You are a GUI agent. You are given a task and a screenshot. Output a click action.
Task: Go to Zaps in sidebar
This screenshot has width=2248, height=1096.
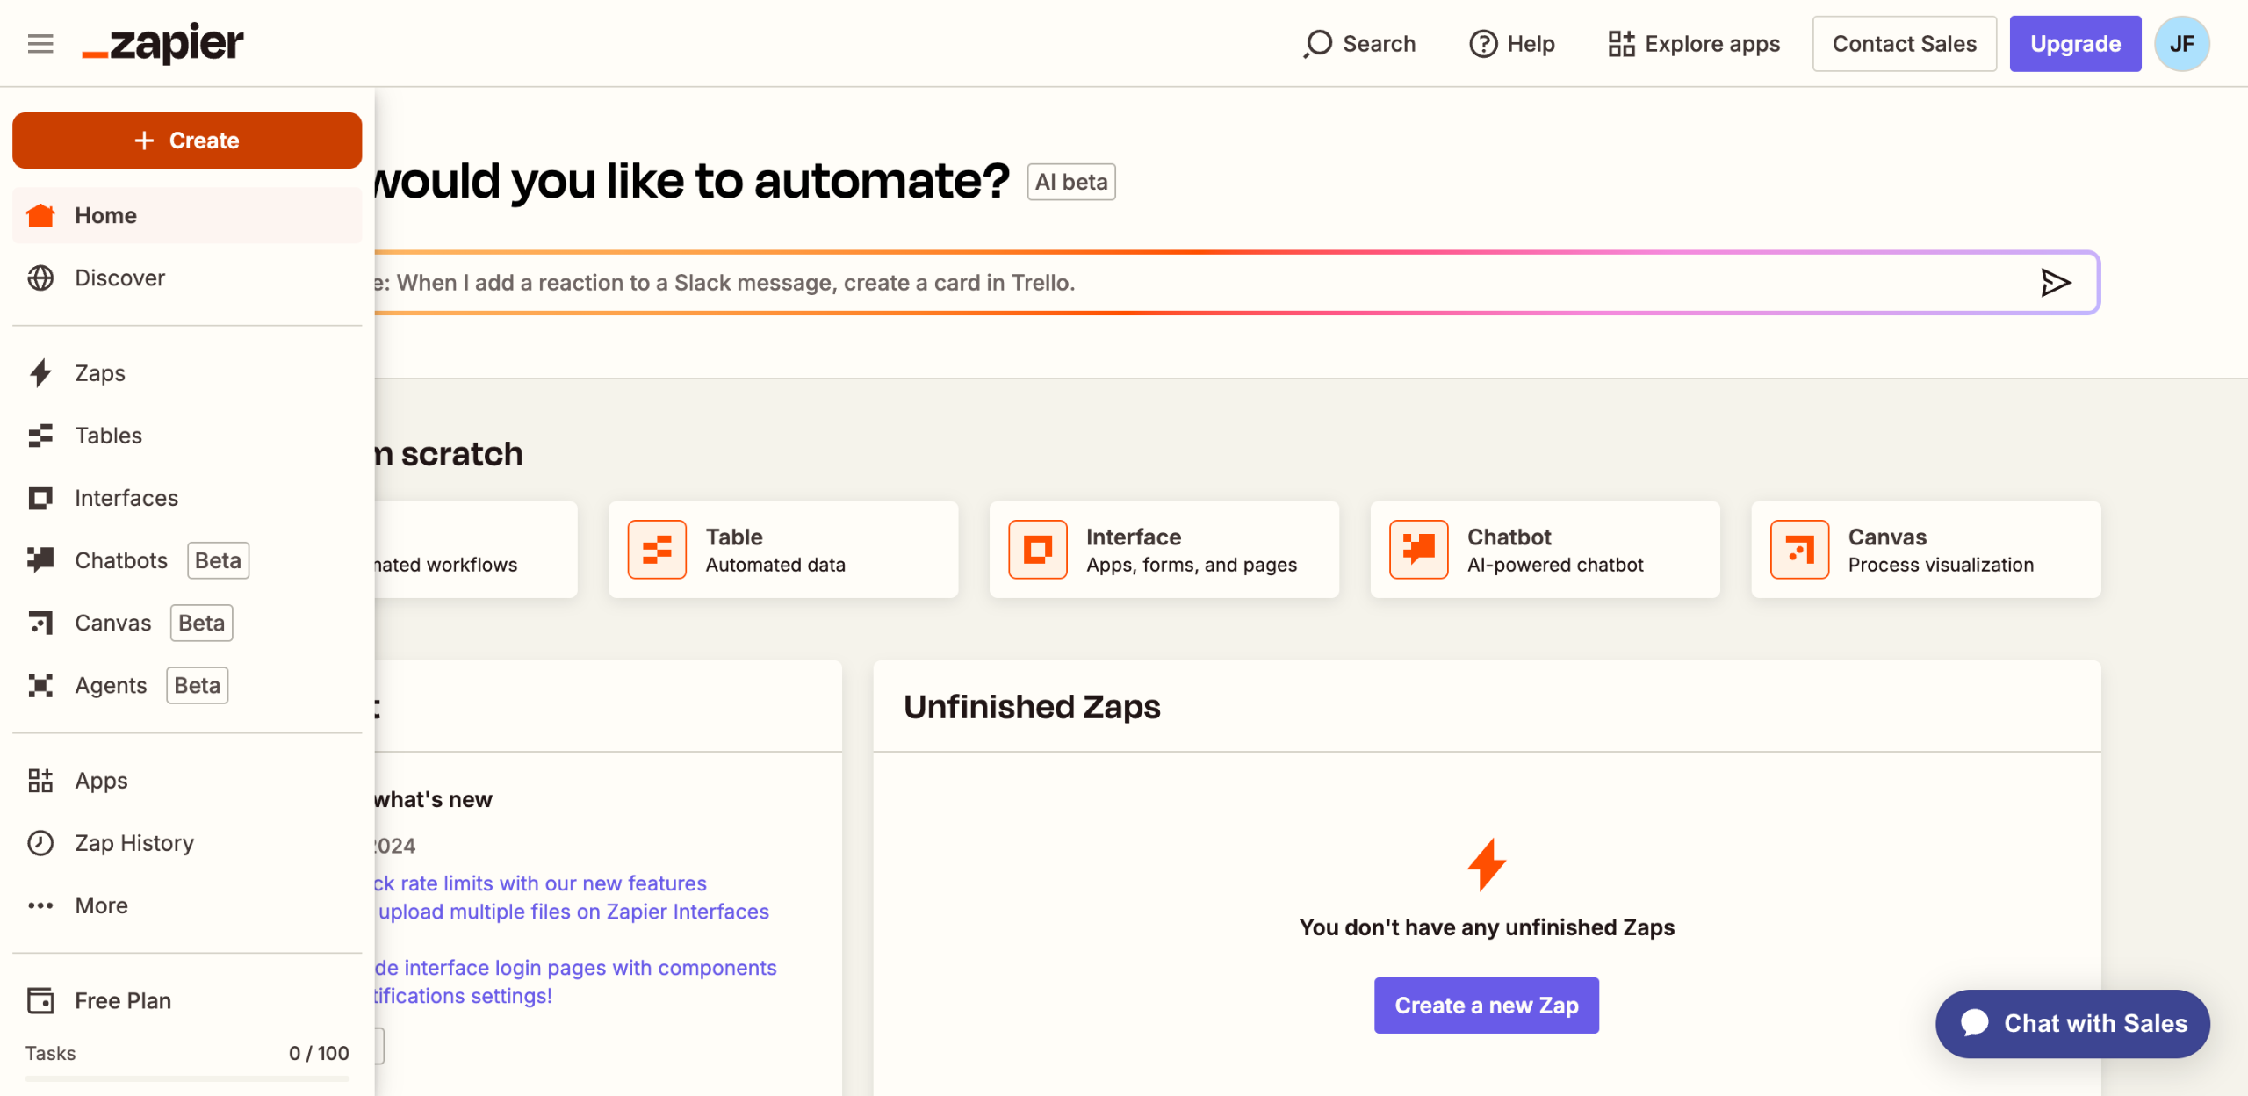point(100,373)
